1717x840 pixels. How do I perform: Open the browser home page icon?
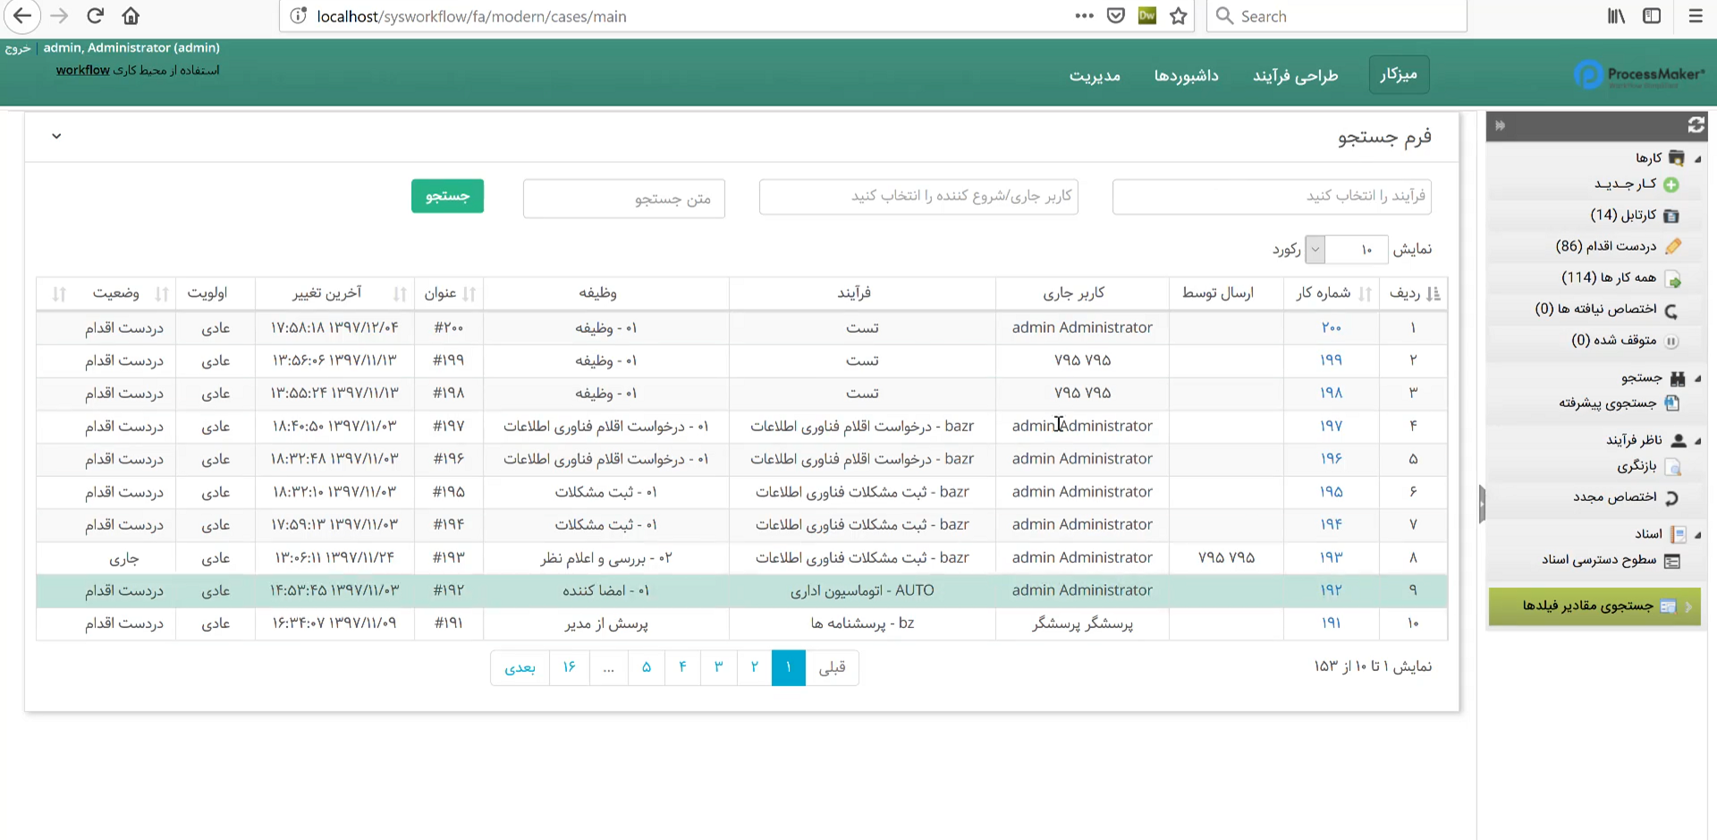(131, 16)
